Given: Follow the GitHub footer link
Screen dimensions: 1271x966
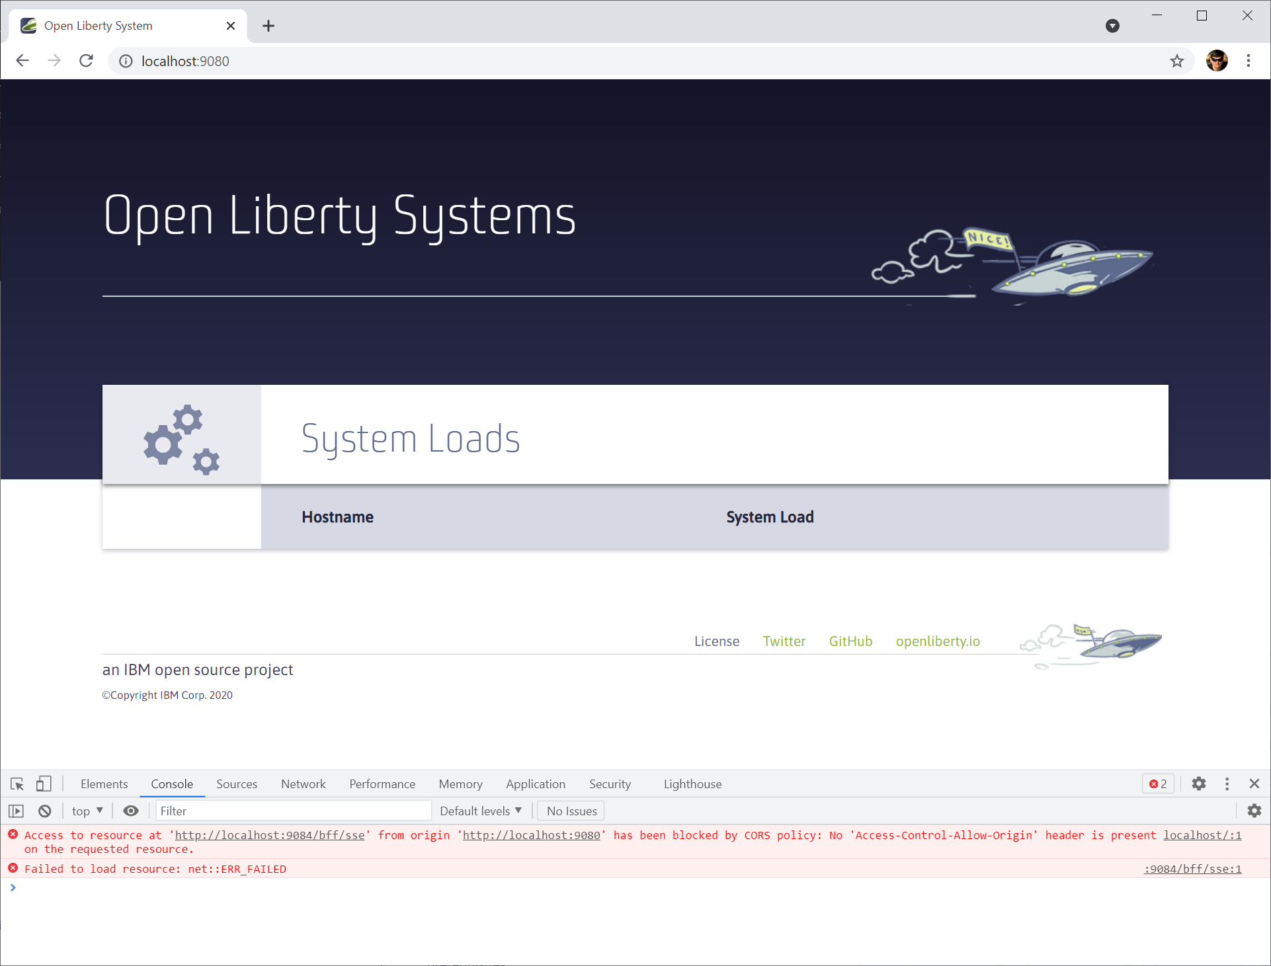Looking at the screenshot, I should (850, 641).
